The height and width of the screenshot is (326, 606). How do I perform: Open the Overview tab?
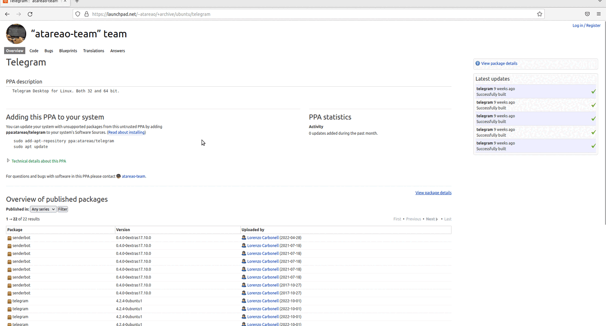[x=15, y=51]
